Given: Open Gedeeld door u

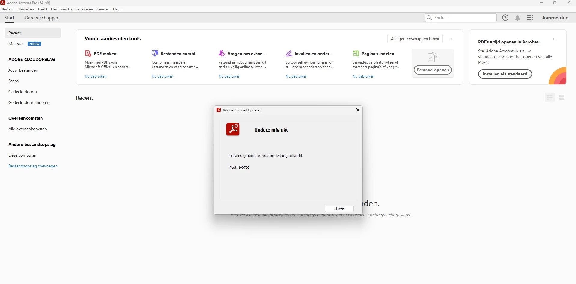Looking at the screenshot, I should pyautogui.click(x=23, y=92).
